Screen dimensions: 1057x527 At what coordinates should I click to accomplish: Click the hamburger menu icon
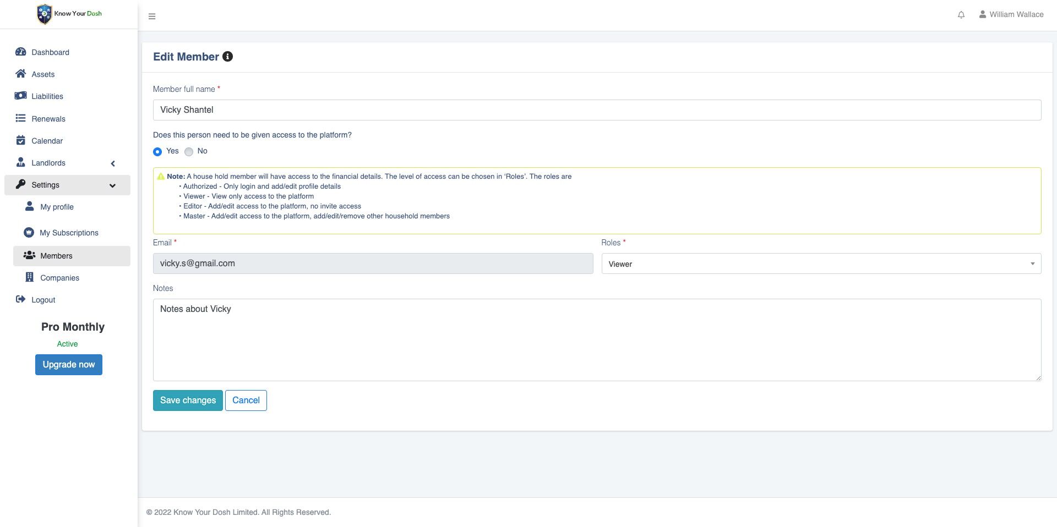point(152,17)
